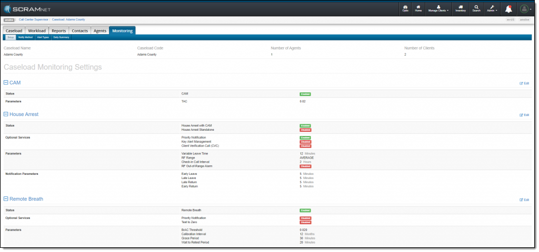Click the Call Center Supervisor breadcrumb link
The image size is (539, 252).
click(x=33, y=19)
